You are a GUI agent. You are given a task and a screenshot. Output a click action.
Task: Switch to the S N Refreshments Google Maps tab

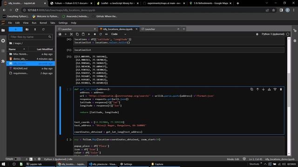tap(210, 3)
